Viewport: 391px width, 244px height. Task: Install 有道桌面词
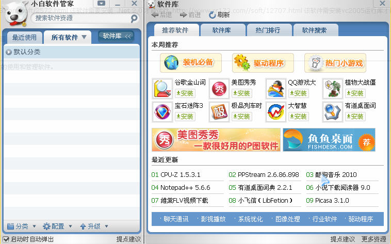point(355,117)
